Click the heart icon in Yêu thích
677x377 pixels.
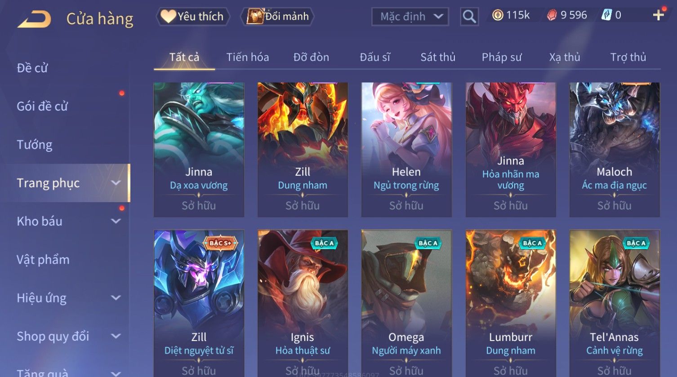168,17
